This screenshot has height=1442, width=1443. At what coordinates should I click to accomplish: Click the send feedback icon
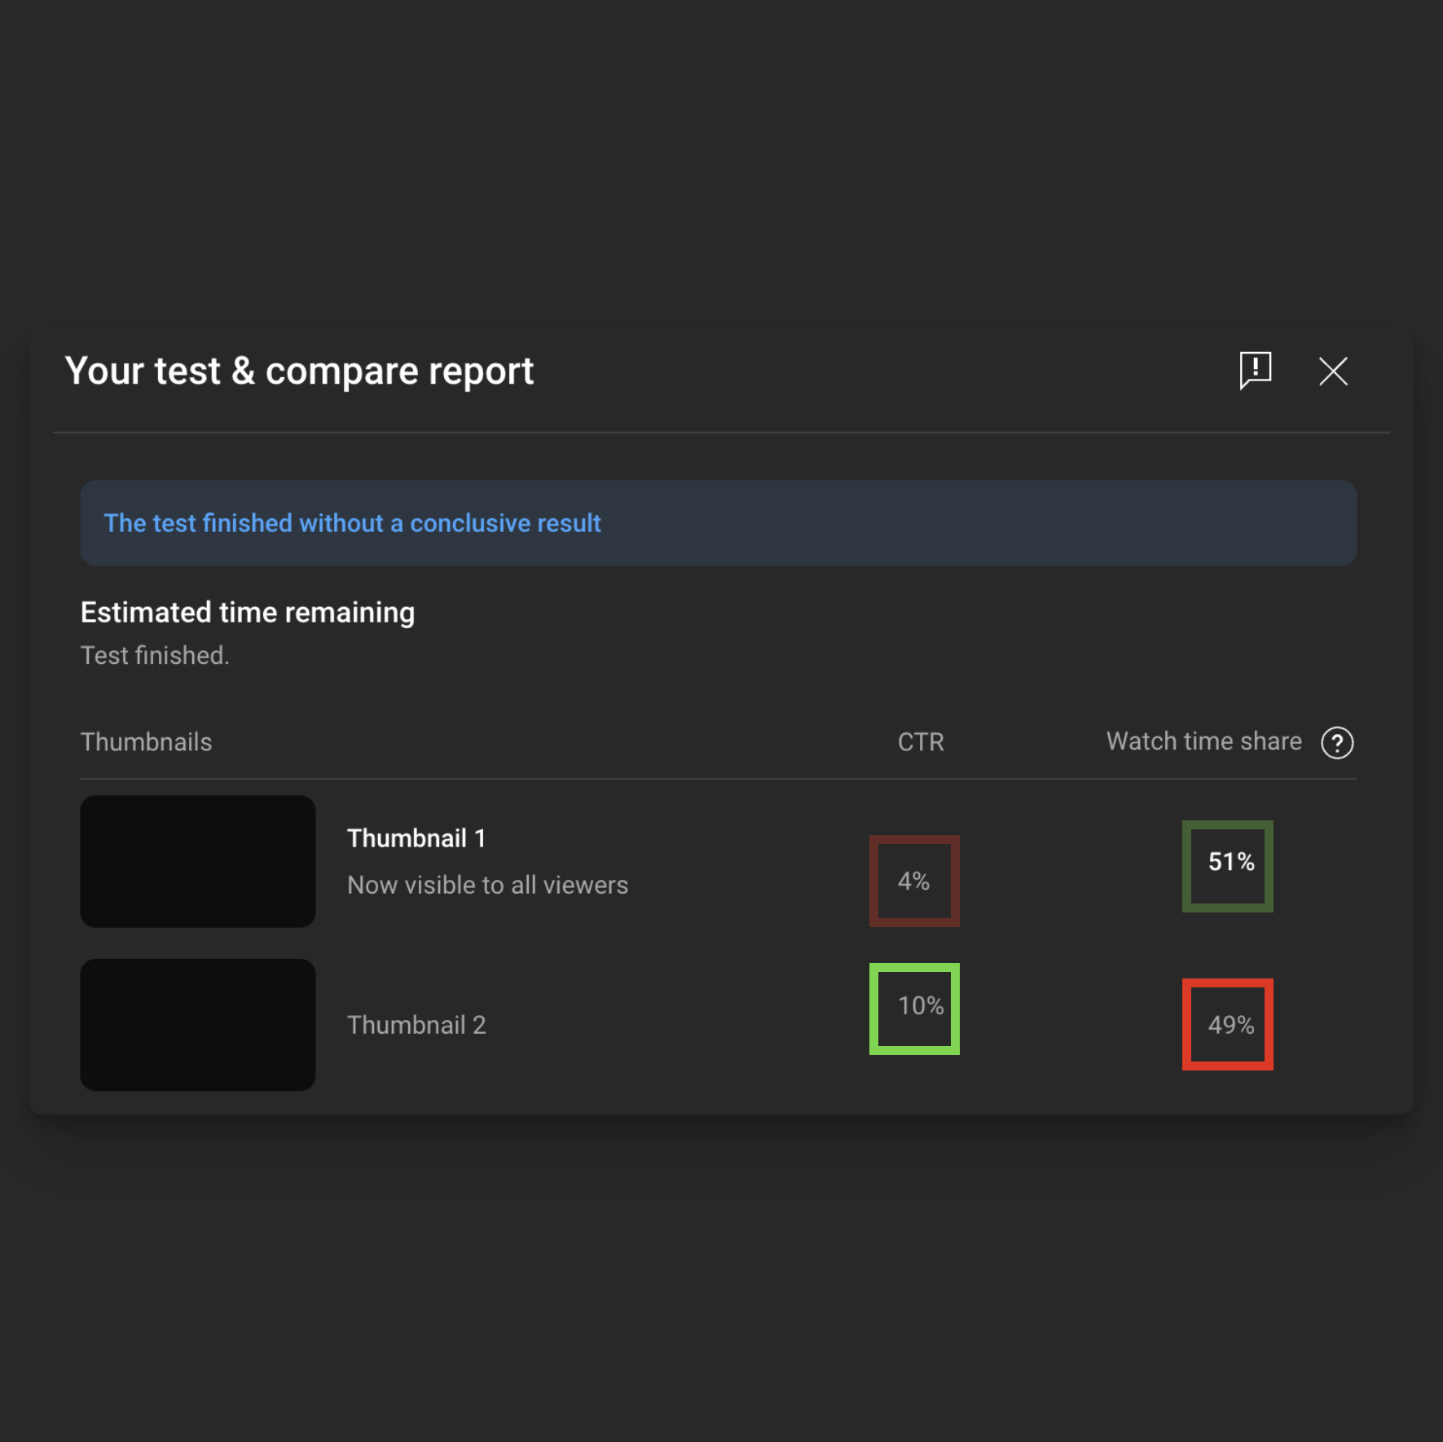[x=1255, y=371]
